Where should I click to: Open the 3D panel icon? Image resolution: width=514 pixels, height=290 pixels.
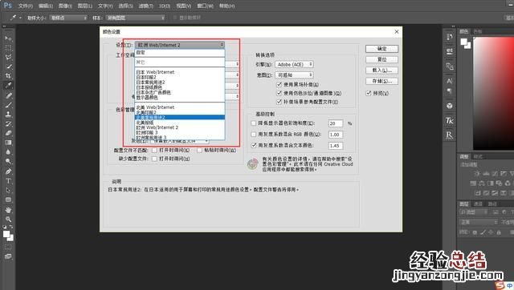pos(450,106)
